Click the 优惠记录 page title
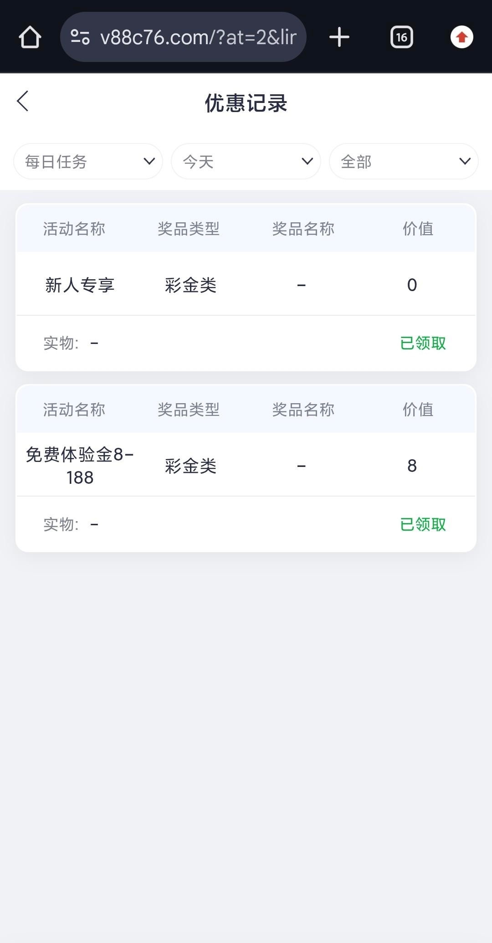This screenshot has width=492, height=943. coord(246,103)
